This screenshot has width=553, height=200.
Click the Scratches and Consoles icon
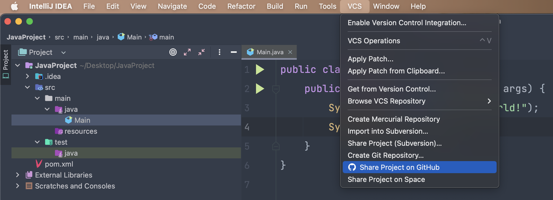29,186
